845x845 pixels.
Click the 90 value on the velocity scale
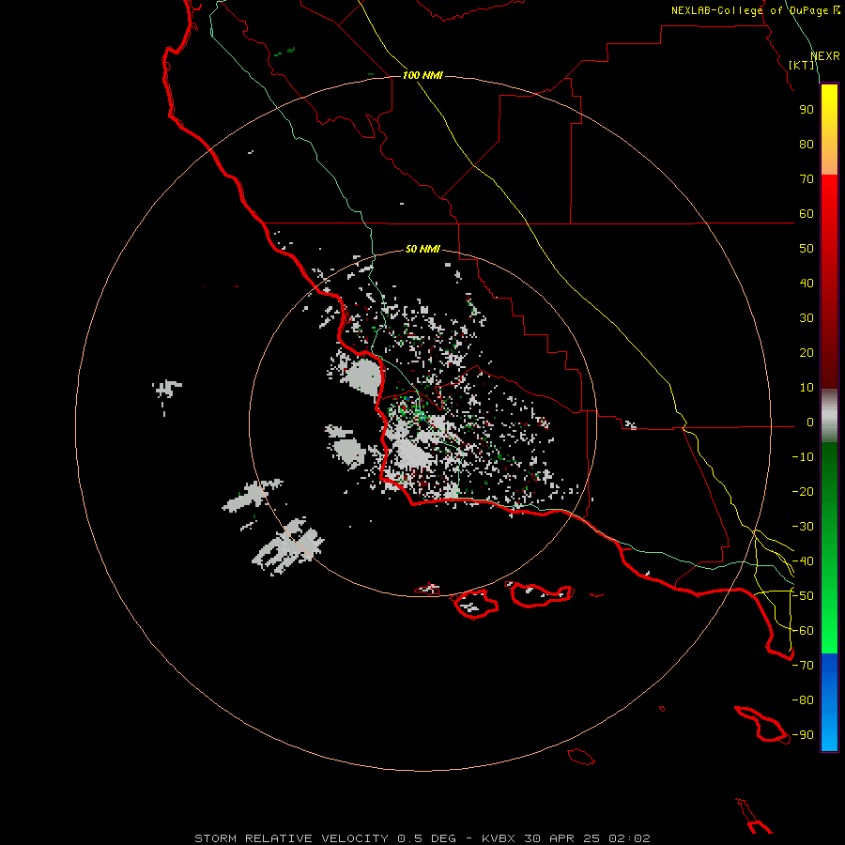coord(807,110)
